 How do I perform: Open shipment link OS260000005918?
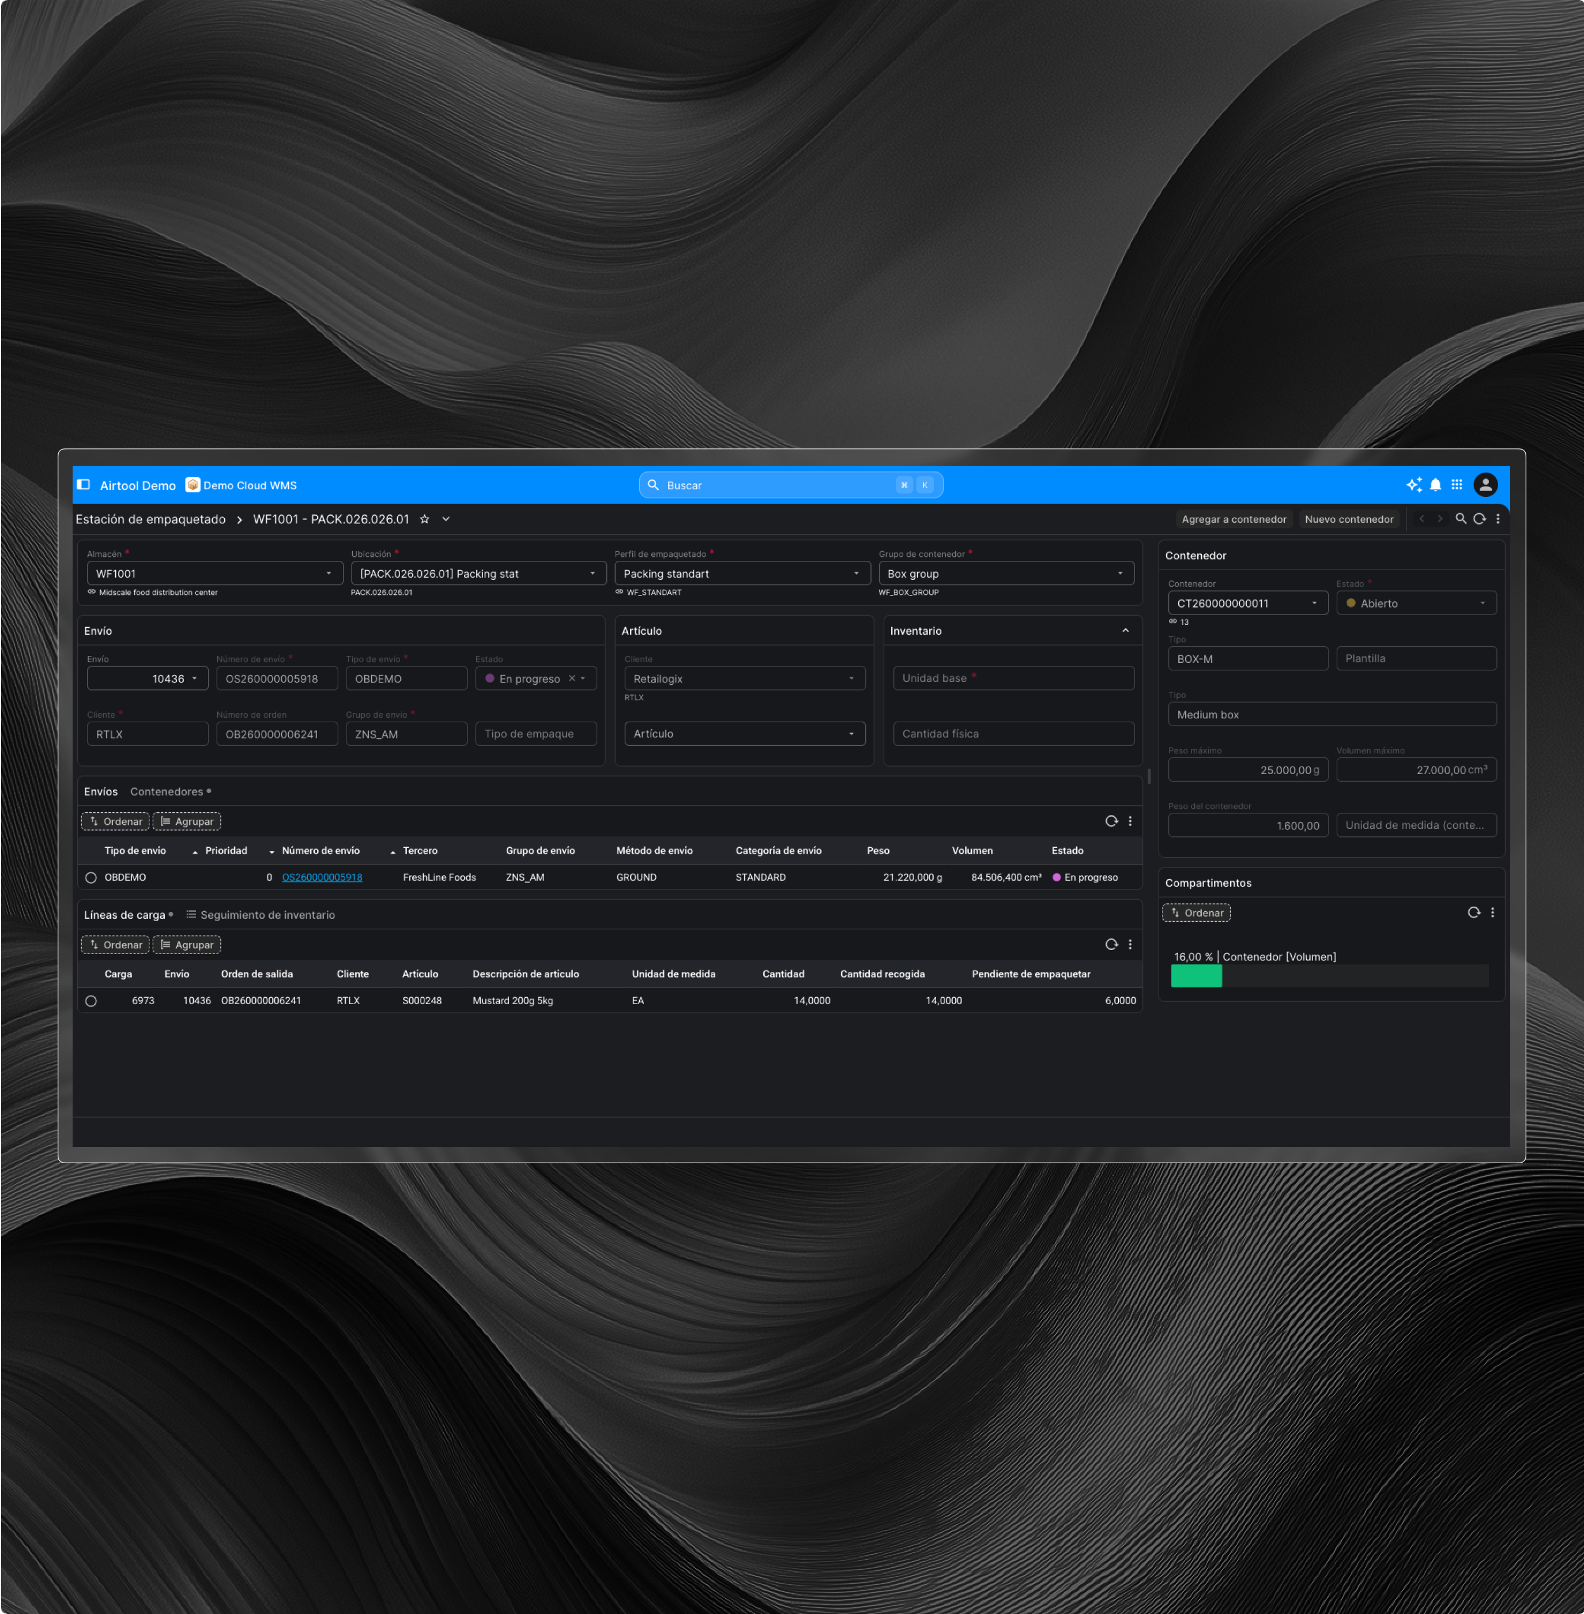tap(322, 878)
